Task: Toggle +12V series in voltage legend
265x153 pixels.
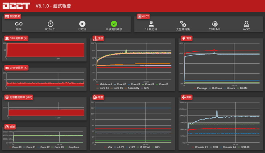Action: click(x=130, y=147)
